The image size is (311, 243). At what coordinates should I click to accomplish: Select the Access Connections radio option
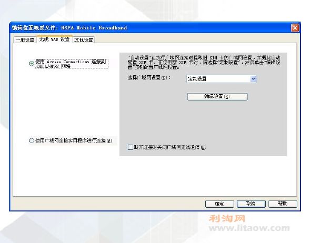(x=32, y=64)
